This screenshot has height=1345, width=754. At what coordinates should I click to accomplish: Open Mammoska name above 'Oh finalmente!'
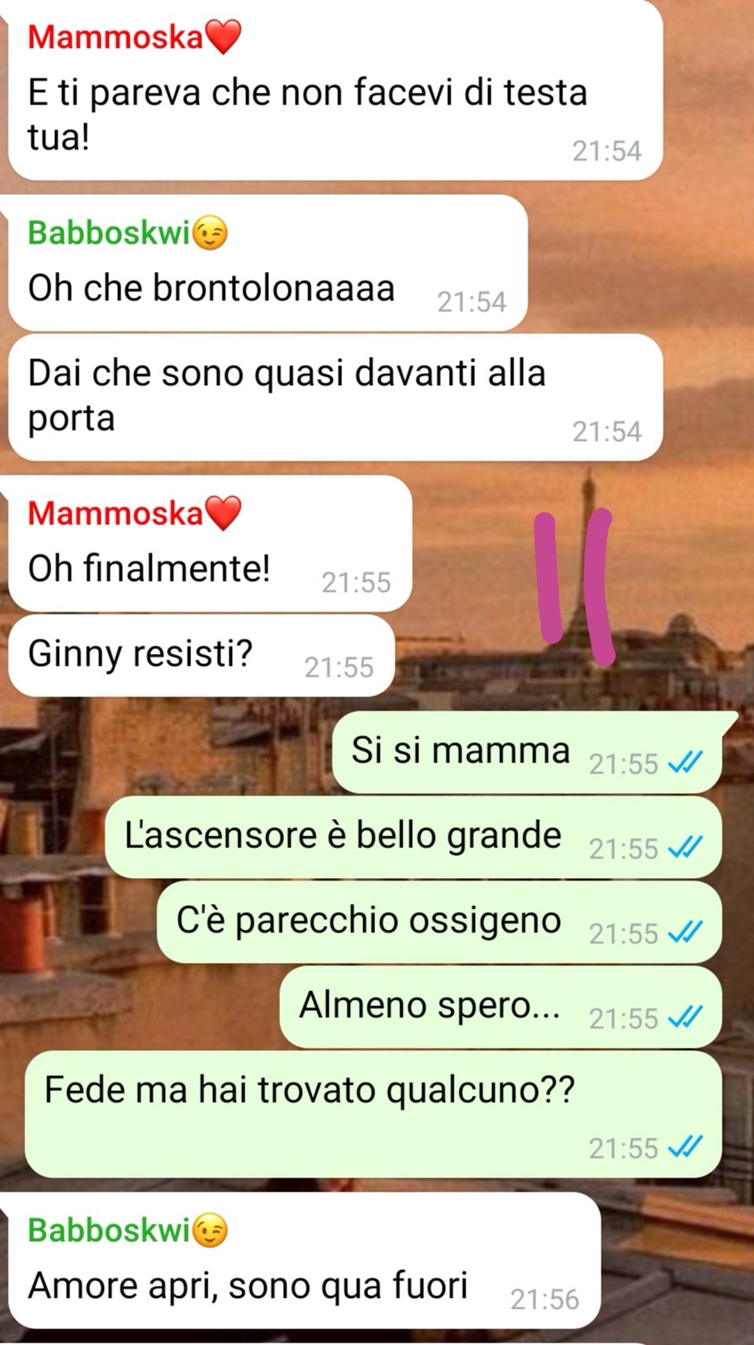tap(116, 513)
